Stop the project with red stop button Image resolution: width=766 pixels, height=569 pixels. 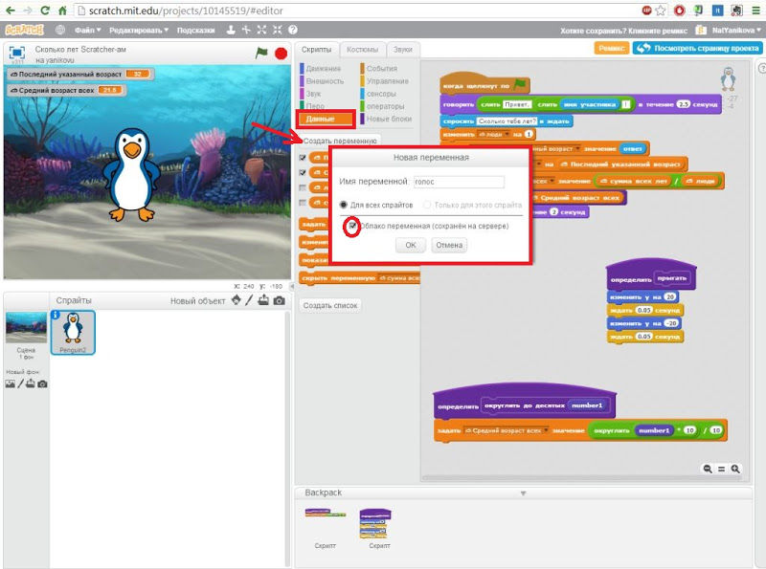[281, 54]
